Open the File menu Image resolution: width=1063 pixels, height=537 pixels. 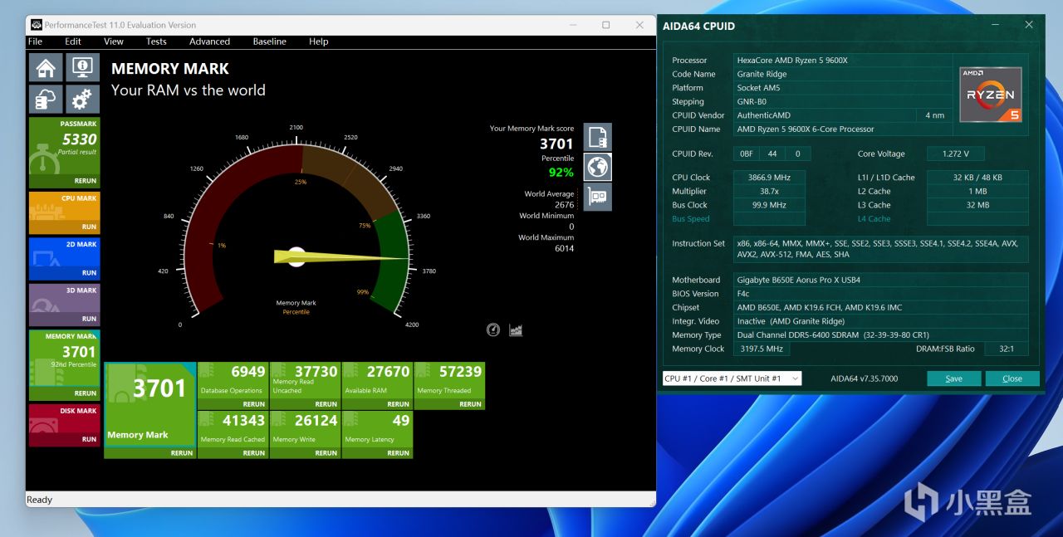click(35, 41)
